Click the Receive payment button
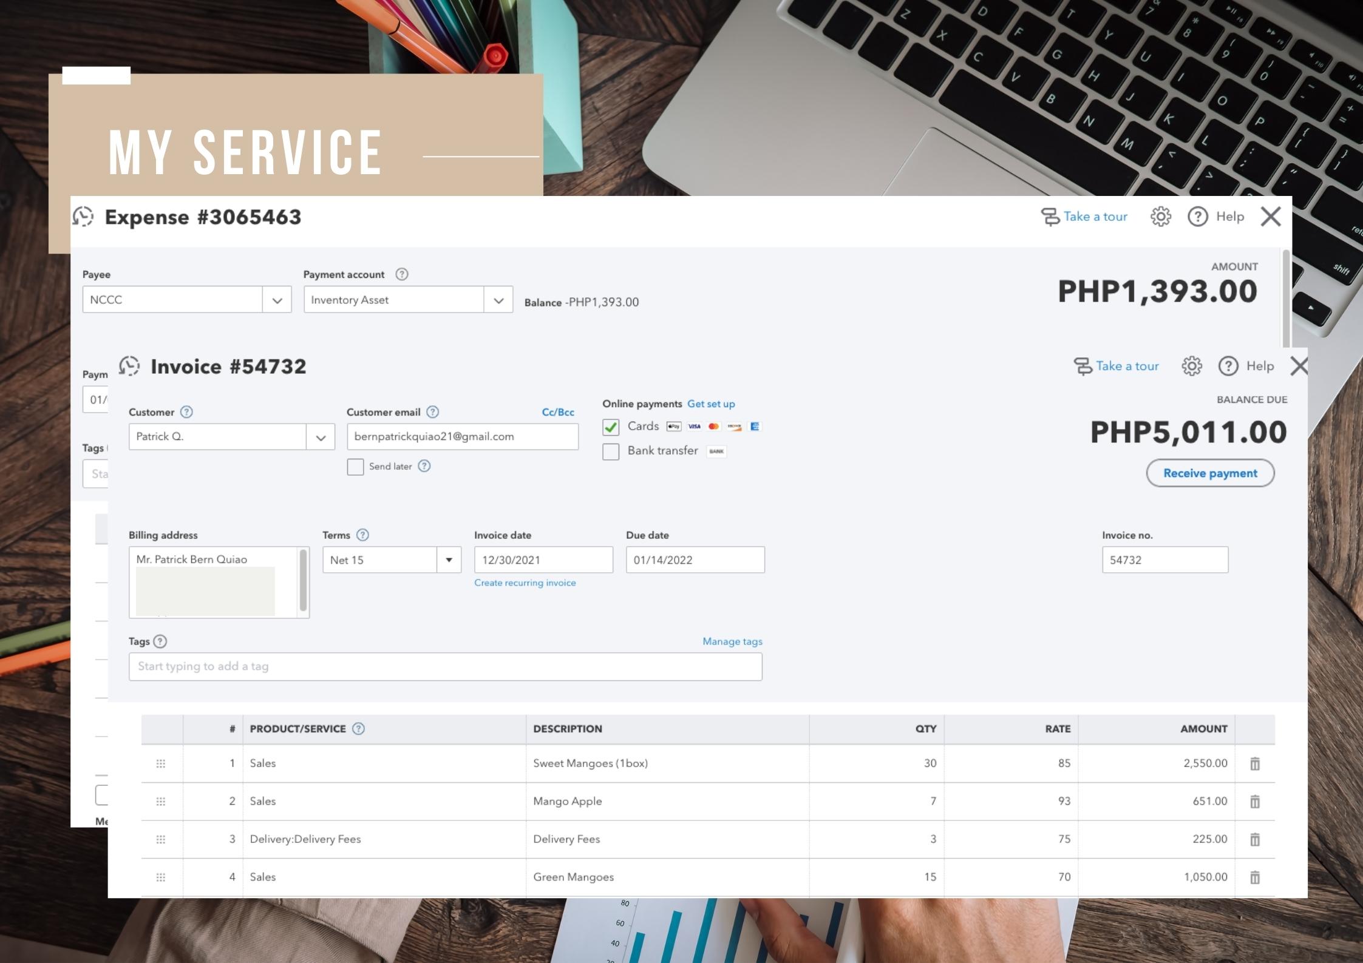Viewport: 1363px width, 963px height. pyautogui.click(x=1209, y=473)
